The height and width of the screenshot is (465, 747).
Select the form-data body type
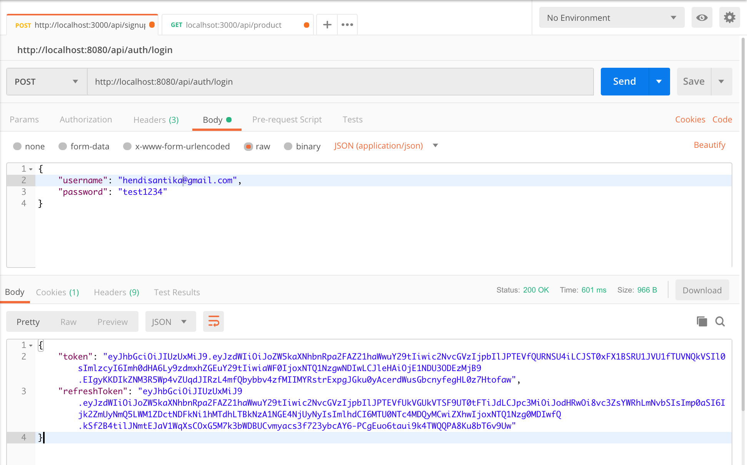(x=63, y=146)
